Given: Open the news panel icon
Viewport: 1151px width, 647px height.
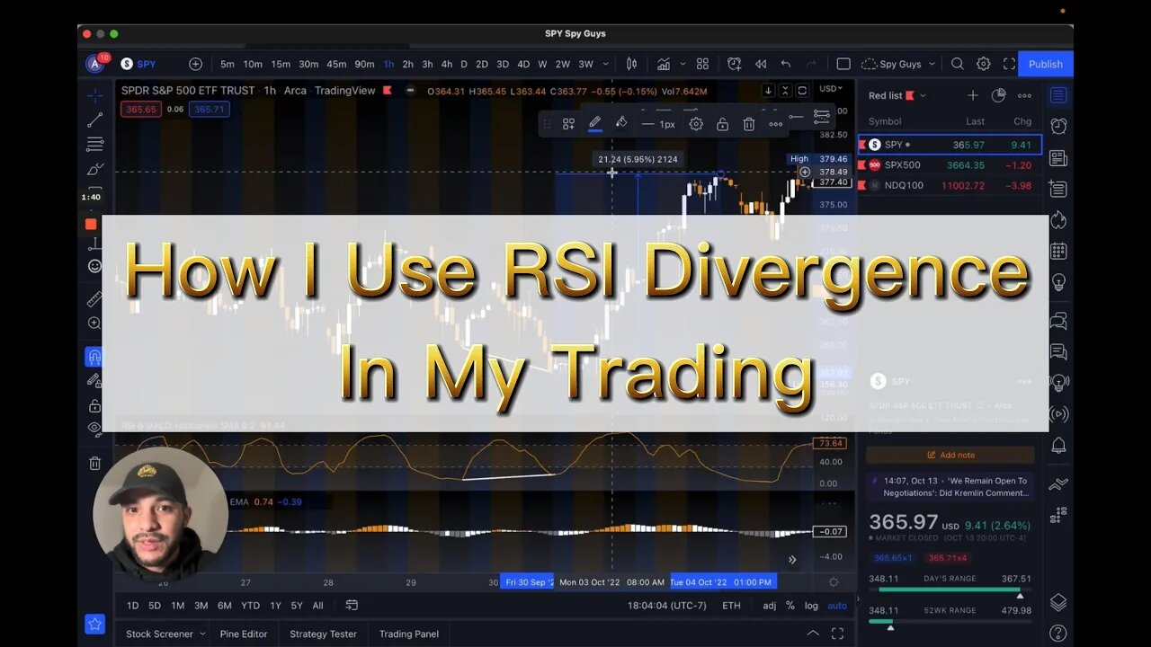Looking at the screenshot, I should tap(1058, 158).
